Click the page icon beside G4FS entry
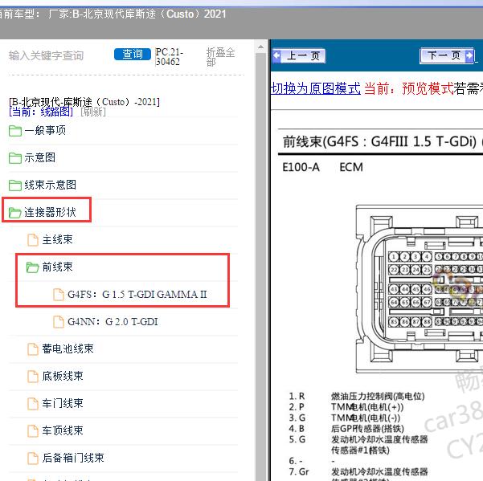This screenshot has height=481, width=483. [x=59, y=295]
